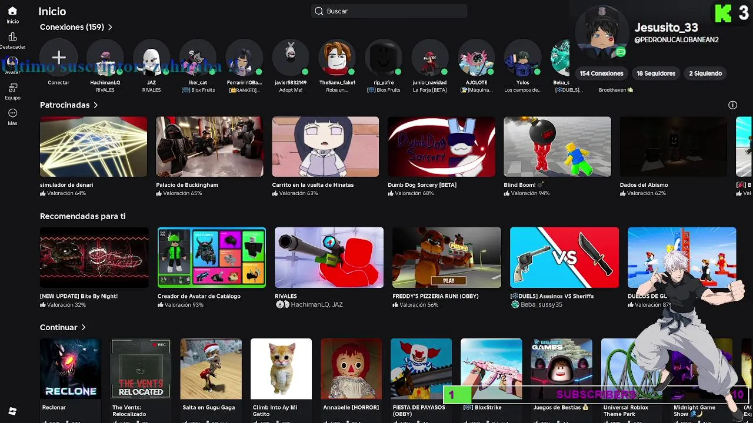Open FREDDY'S PIZZERIA RUN! (OBBY) thumbnail
Viewport: 753px width, 423px height.
[x=447, y=257]
